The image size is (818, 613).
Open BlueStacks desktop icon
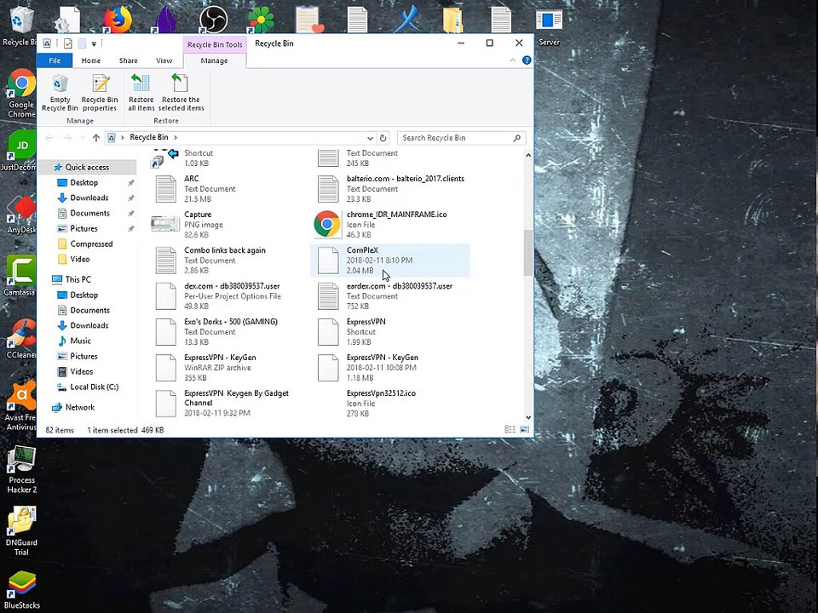point(22,590)
